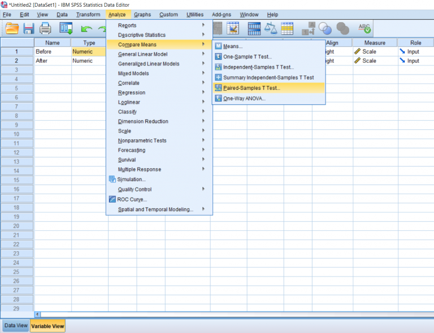This screenshot has height=333, width=434.
Task: Click the Select Cases yellow grid icon
Action: tap(287, 28)
